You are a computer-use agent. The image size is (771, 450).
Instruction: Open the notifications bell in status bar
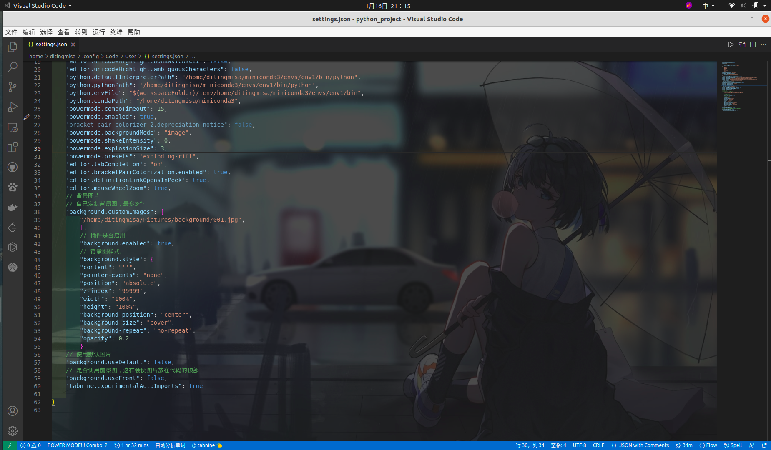coord(764,445)
